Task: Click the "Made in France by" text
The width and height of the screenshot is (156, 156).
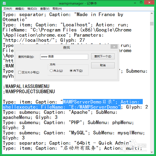Action: point(99,14)
